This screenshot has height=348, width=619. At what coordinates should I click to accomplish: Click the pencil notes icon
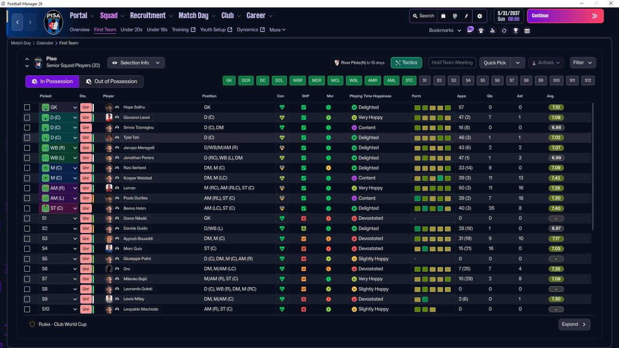coord(467,16)
